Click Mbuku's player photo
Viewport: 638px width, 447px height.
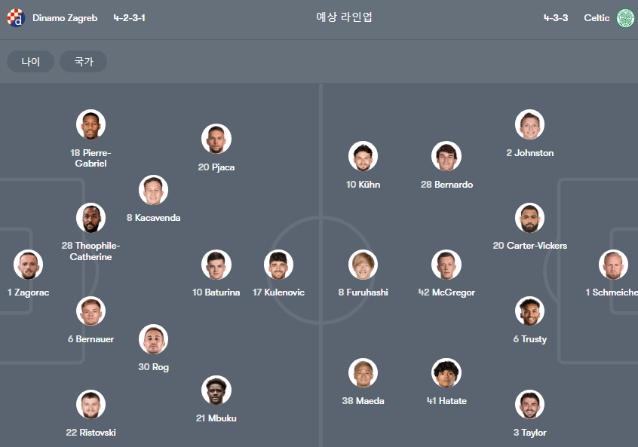[x=216, y=390]
